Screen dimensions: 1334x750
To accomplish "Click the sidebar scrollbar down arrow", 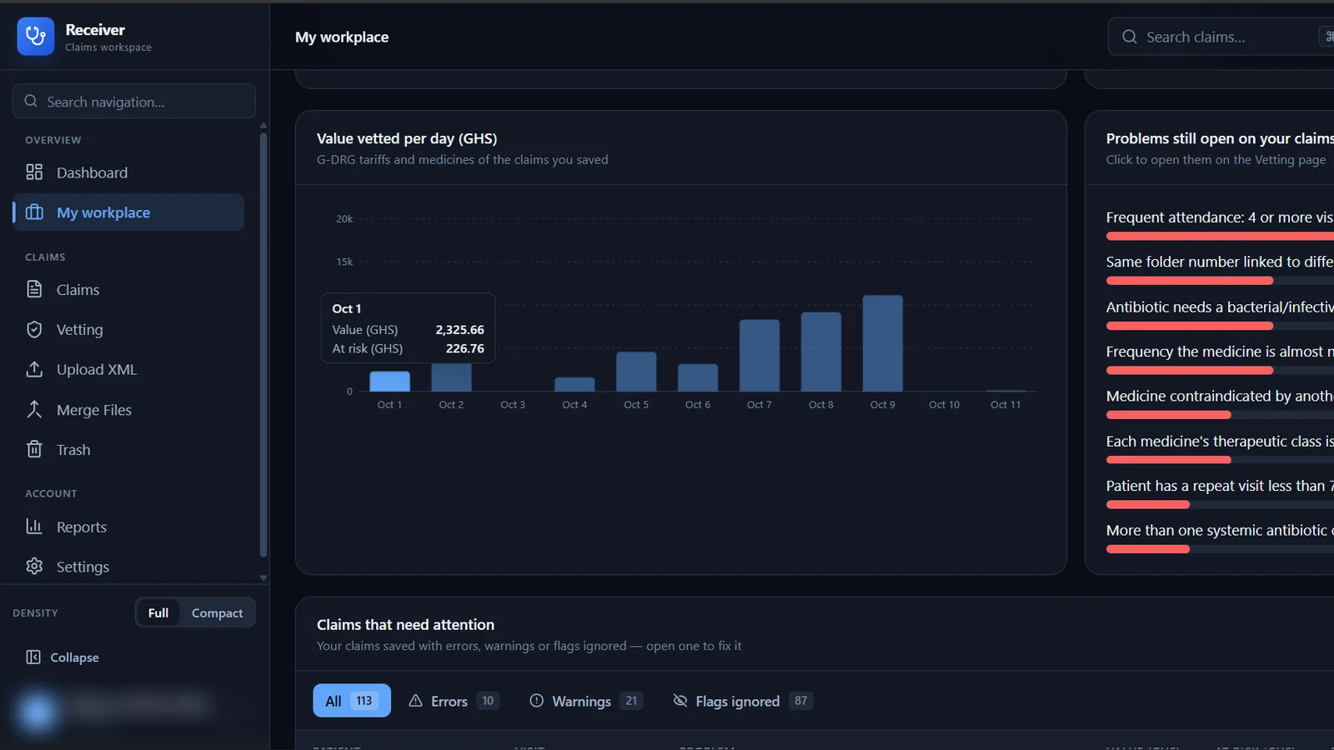I will (263, 577).
